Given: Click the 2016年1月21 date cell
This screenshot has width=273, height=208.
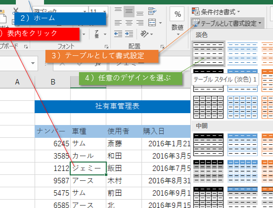Looking at the screenshot, I should pos(166,144).
